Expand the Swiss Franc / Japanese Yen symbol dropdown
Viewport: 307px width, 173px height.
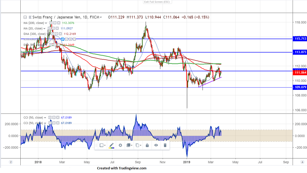click(101, 17)
